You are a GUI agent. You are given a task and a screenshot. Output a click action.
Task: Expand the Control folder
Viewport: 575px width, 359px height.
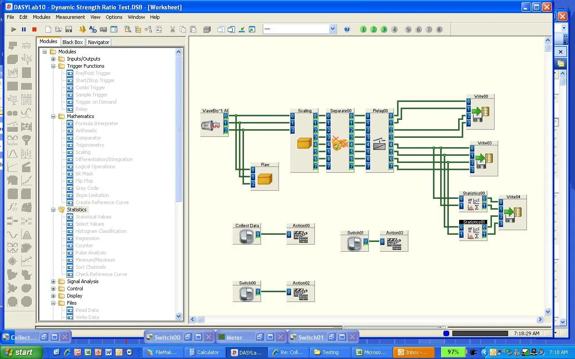[53, 289]
